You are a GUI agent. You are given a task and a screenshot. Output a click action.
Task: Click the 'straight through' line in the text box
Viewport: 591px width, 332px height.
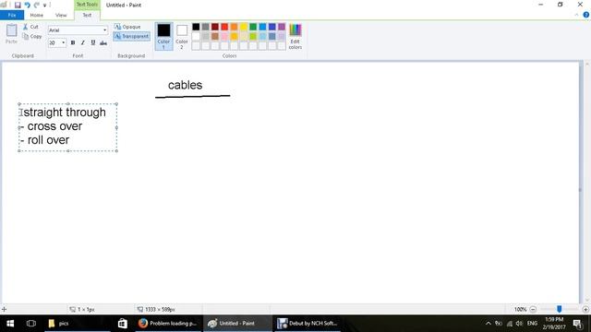pos(65,113)
